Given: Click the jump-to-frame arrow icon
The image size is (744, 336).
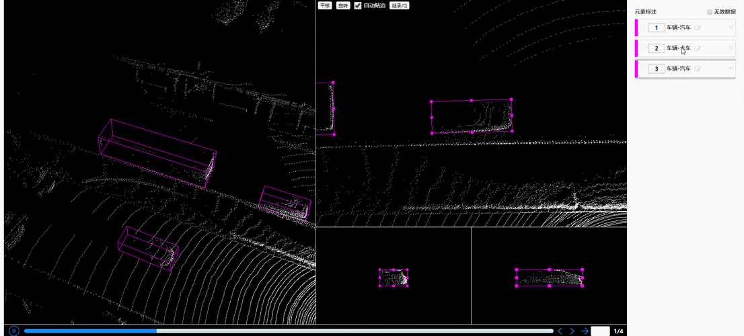Looking at the screenshot, I should pyautogui.click(x=585, y=331).
